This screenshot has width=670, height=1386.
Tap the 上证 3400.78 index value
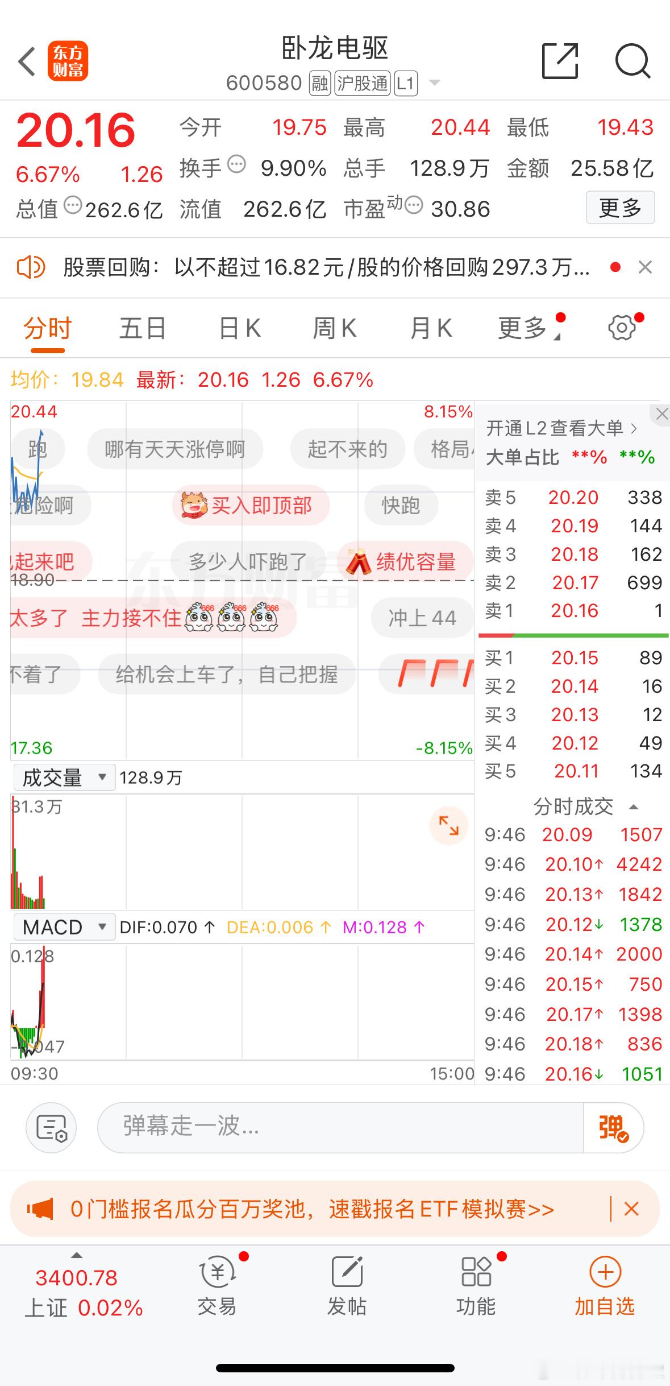pyautogui.click(x=77, y=1277)
